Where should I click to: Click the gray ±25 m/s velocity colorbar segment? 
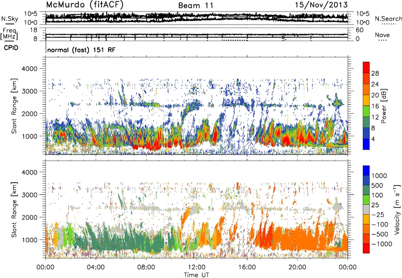[366, 209]
